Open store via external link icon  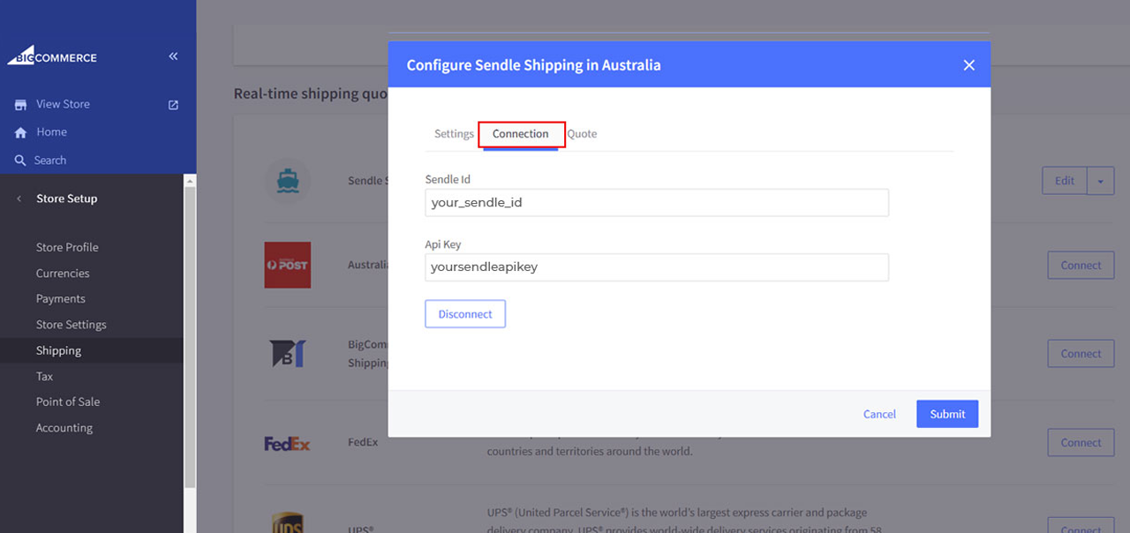point(173,105)
